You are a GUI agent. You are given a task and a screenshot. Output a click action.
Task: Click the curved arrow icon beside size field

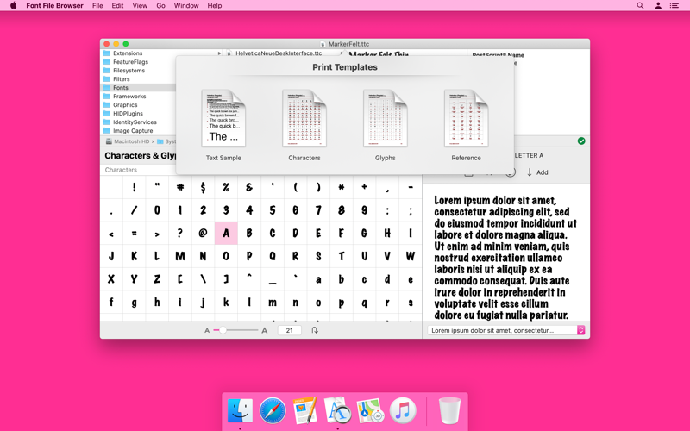(315, 330)
